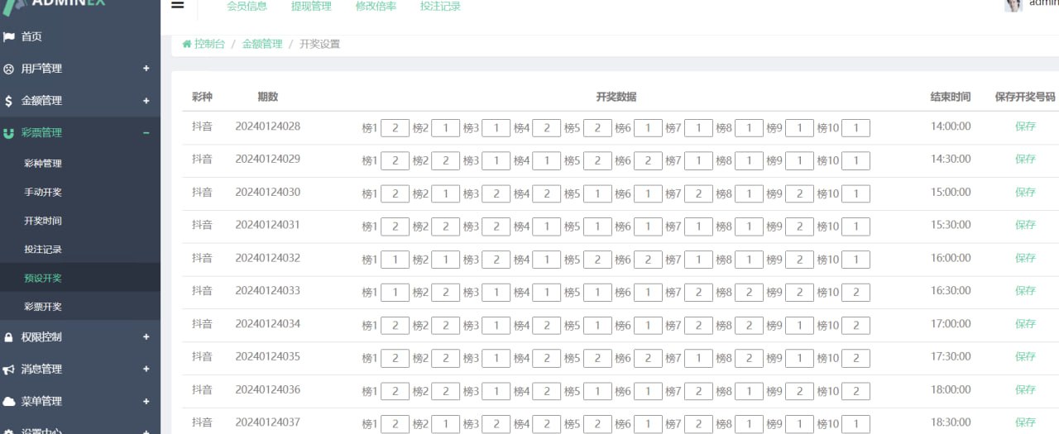Expand the 权限控制 plus sign
Screen dimensions: 1059x434
(146, 337)
